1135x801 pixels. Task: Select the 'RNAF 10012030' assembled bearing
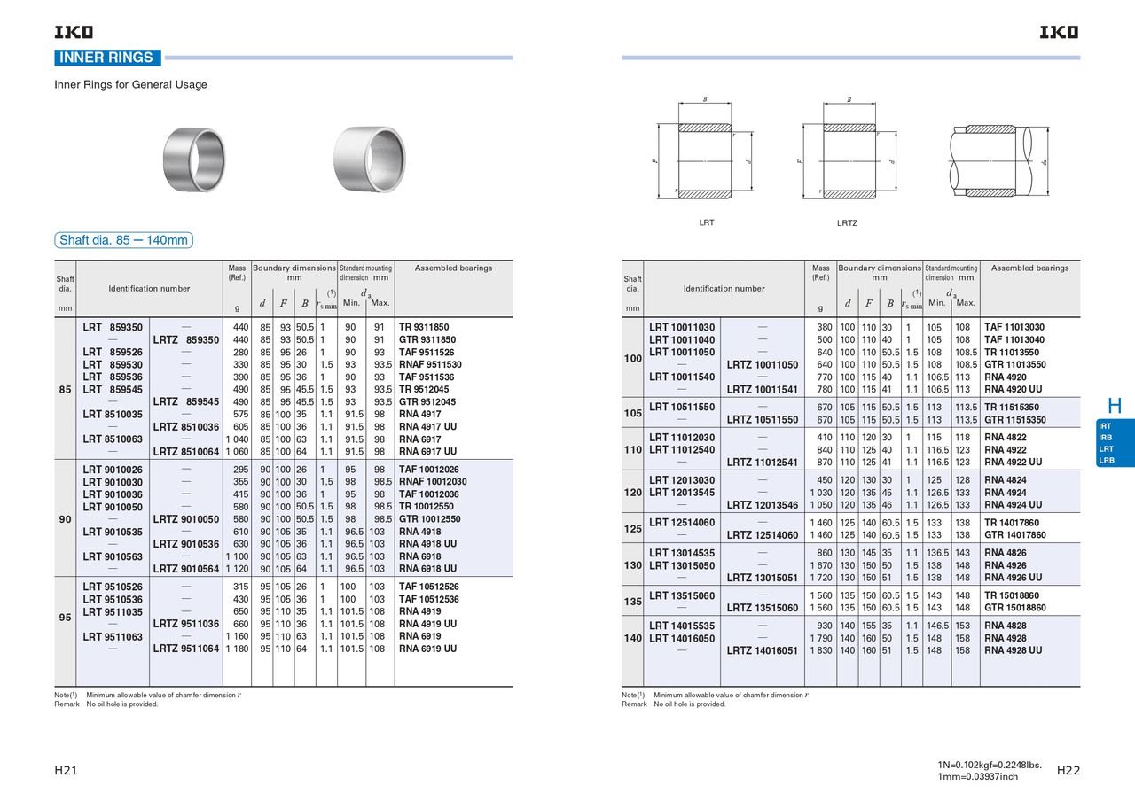tap(434, 482)
